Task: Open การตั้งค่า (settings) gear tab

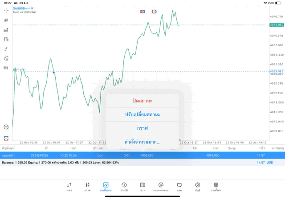Action: point(216,187)
